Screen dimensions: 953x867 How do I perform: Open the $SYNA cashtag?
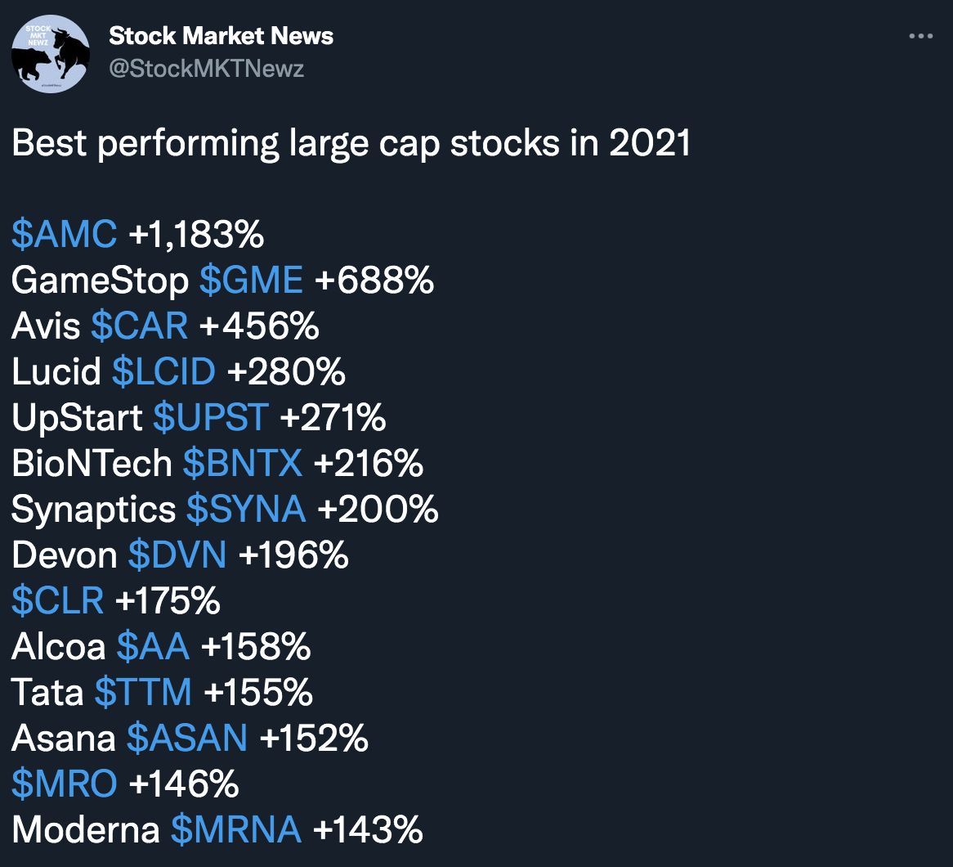coord(246,509)
